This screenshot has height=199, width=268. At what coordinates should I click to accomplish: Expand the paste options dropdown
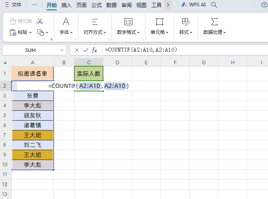(30, 33)
